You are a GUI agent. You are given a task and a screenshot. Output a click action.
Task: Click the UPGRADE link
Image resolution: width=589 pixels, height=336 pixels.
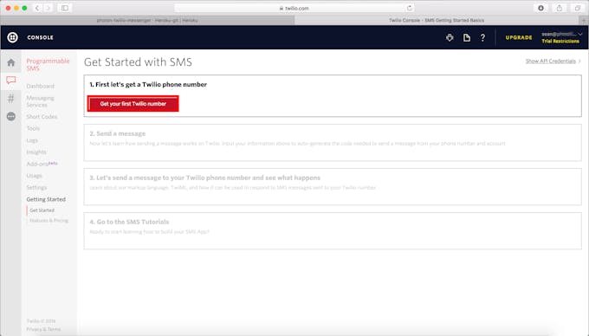click(x=519, y=37)
